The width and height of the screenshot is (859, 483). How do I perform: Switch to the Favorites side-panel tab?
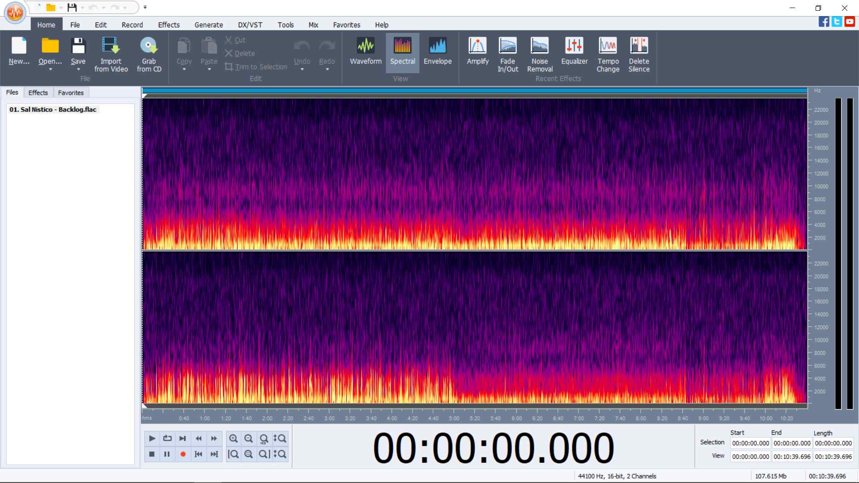[71, 93]
